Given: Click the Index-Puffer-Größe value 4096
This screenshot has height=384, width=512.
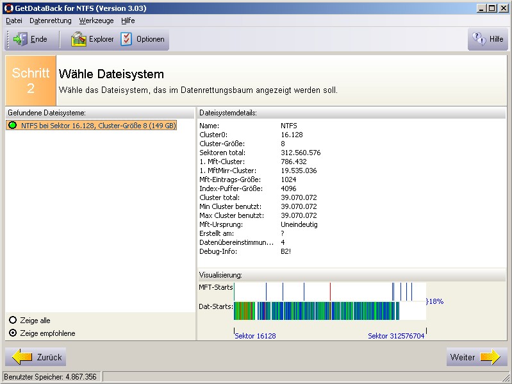Looking at the screenshot, I should click(x=288, y=188).
